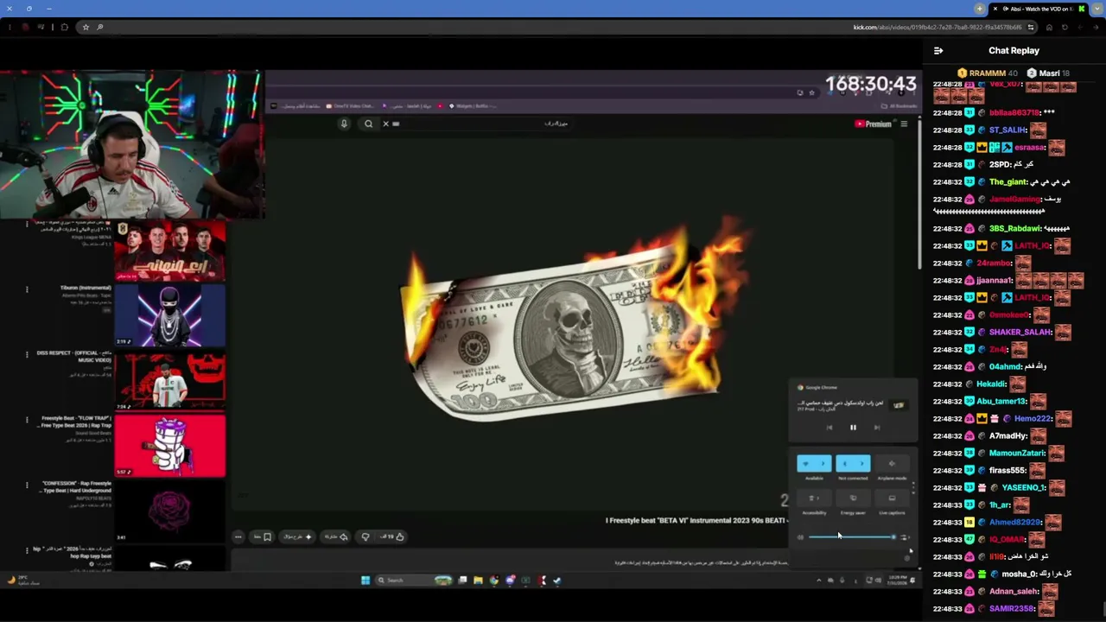
Task: Expand the Wi-Fi networks list chevron
Action: coord(823,464)
